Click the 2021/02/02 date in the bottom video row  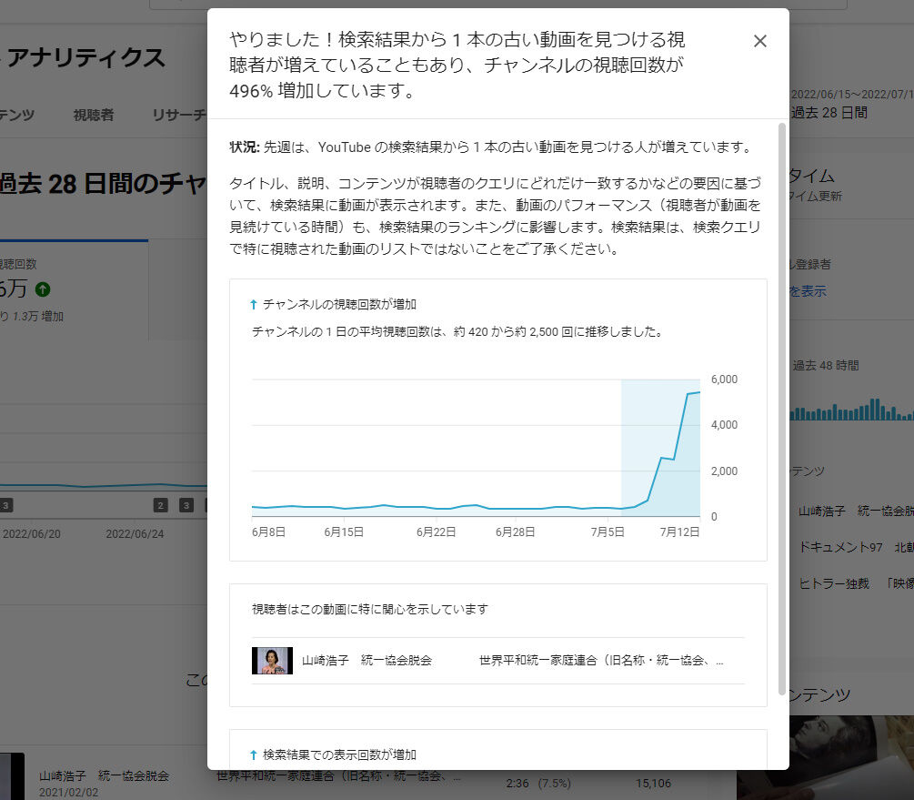69,793
